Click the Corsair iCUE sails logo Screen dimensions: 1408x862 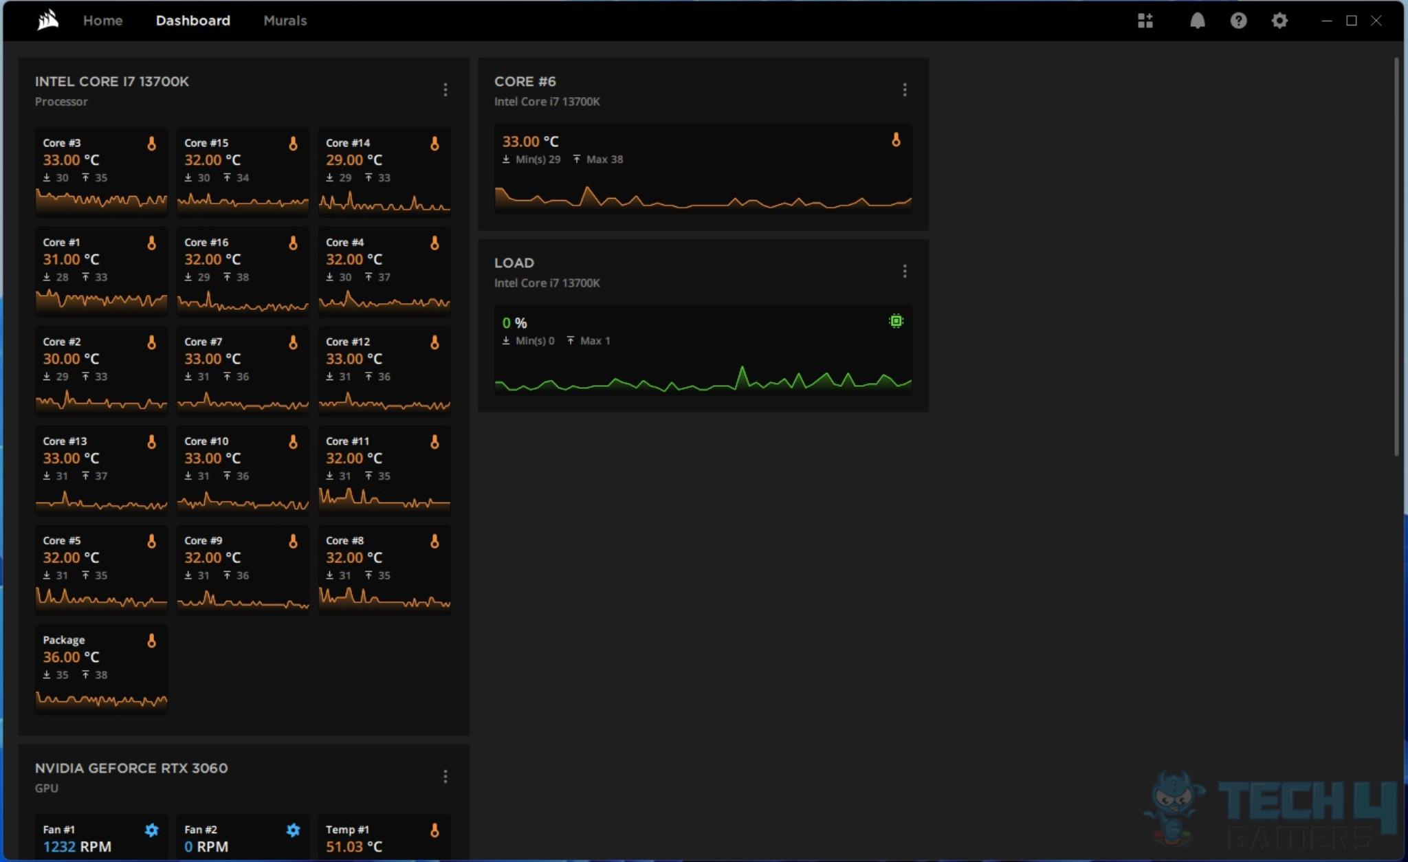click(x=47, y=21)
